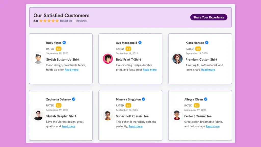Show full Stylish Graphic Shirt review
Viewport: 261px width, 147px height.
click(x=68, y=126)
